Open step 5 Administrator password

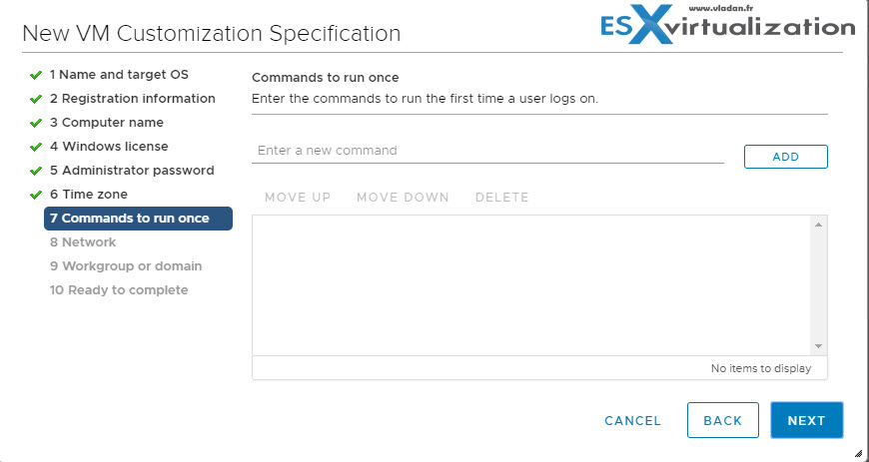[132, 170]
